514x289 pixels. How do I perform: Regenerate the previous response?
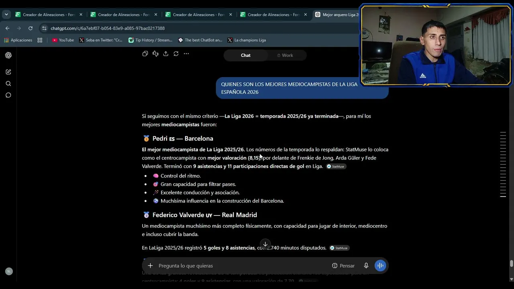click(176, 54)
